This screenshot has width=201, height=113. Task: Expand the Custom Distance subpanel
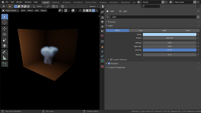point(109,60)
